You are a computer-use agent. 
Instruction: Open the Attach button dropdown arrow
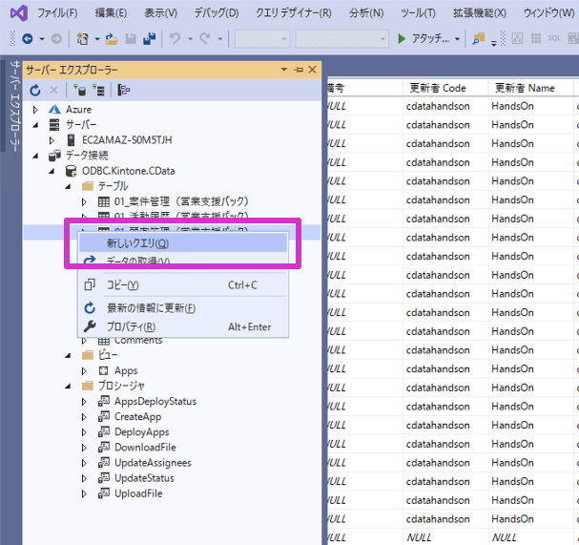click(x=457, y=39)
